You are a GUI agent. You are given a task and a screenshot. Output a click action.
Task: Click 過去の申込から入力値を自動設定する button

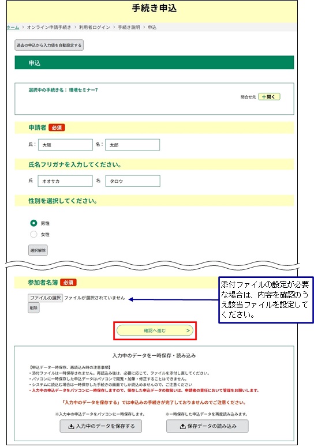(x=49, y=45)
